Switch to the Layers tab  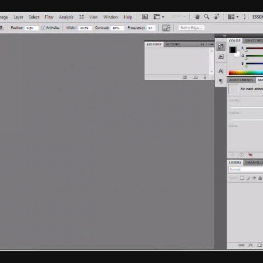coord(235,163)
